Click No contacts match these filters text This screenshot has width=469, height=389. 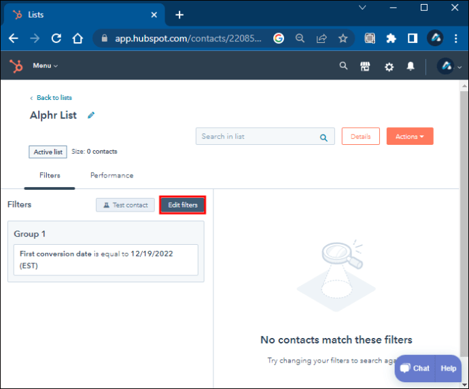tap(336, 340)
